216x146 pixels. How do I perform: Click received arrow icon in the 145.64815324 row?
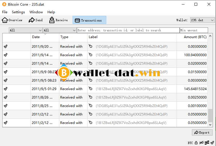(x=90, y=88)
